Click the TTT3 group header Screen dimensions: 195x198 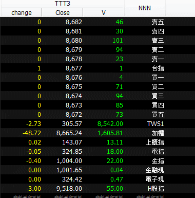click(63, 4)
